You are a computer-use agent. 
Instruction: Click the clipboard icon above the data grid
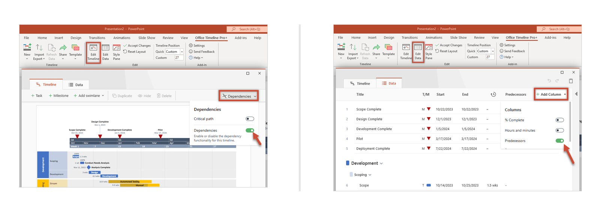click(x=571, y=81)
